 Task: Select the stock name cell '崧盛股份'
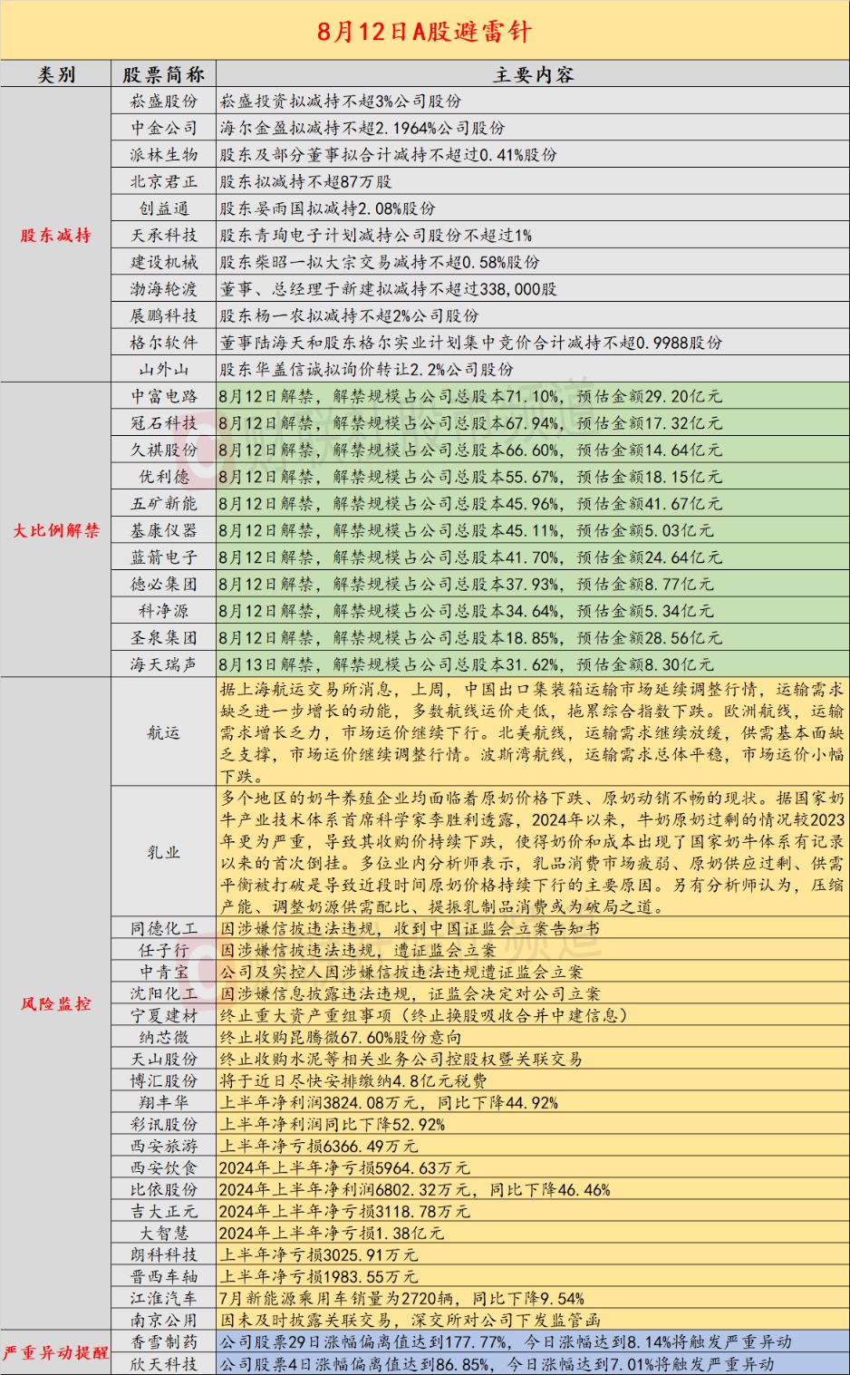pos(163,101)
